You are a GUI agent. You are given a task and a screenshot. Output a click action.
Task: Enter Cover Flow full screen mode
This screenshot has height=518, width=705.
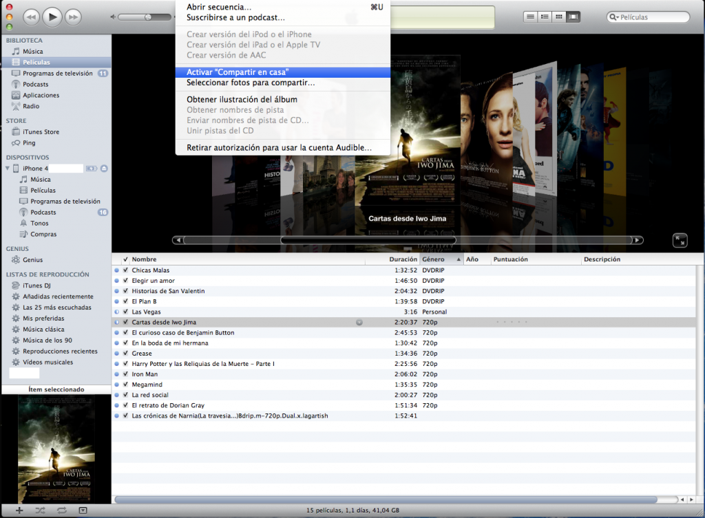(x=680, y=240)
